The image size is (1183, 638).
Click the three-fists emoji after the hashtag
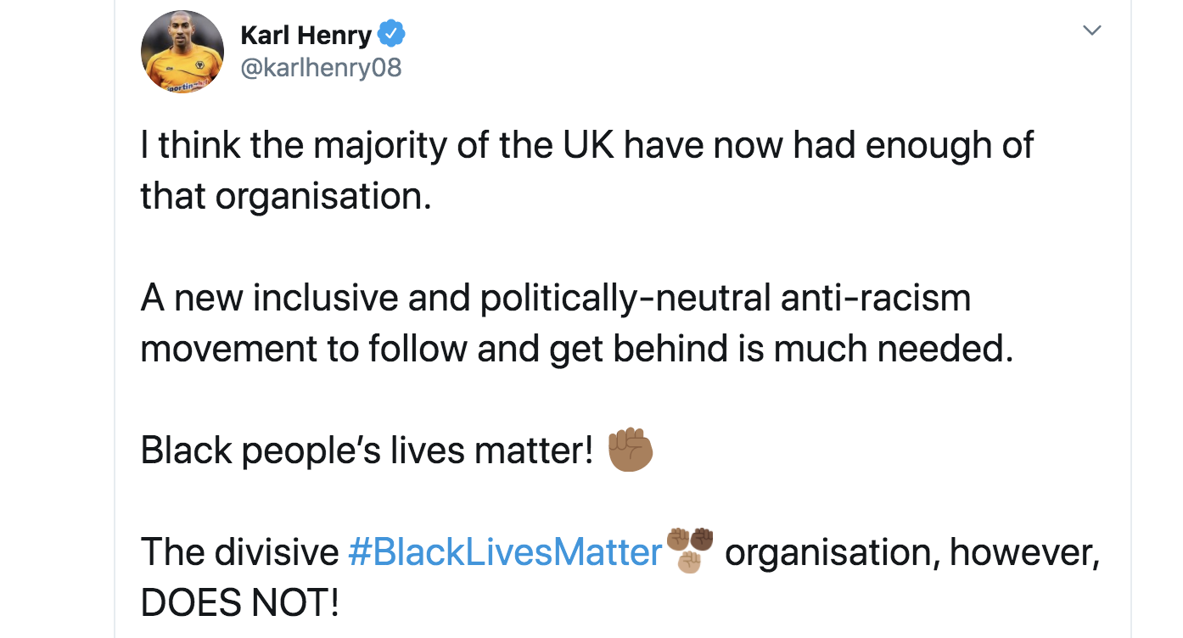pyautogui.click(x=690, y=550)
